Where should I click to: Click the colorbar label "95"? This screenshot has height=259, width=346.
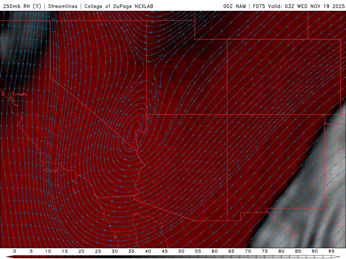click(331, 251)
